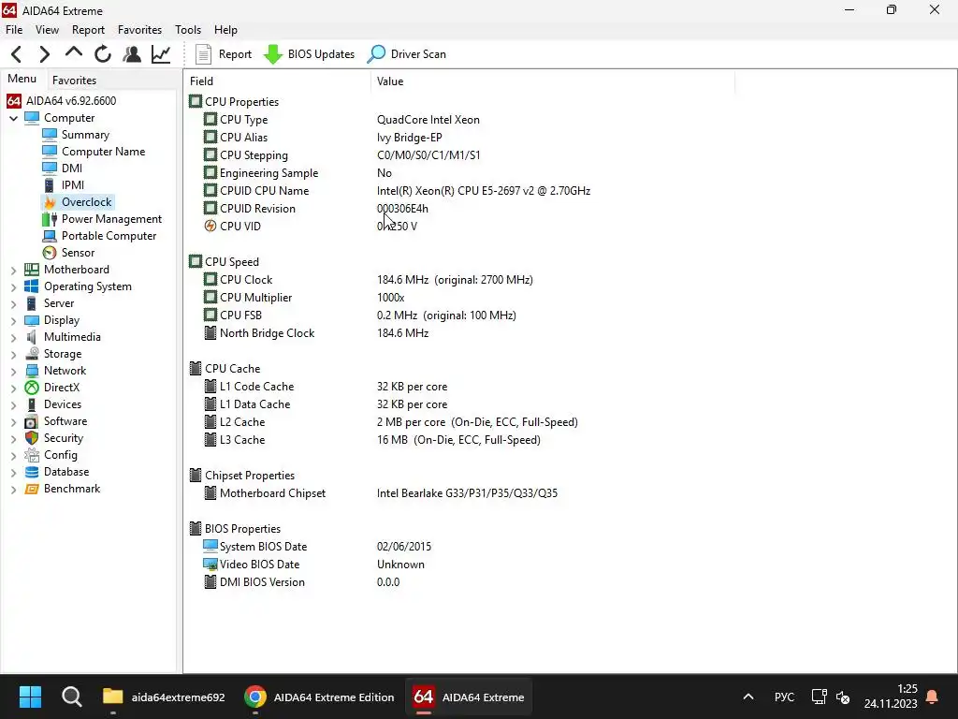Expand the Multimedia tree node
This screenshot has height=719, width=958.
[13, 337]
